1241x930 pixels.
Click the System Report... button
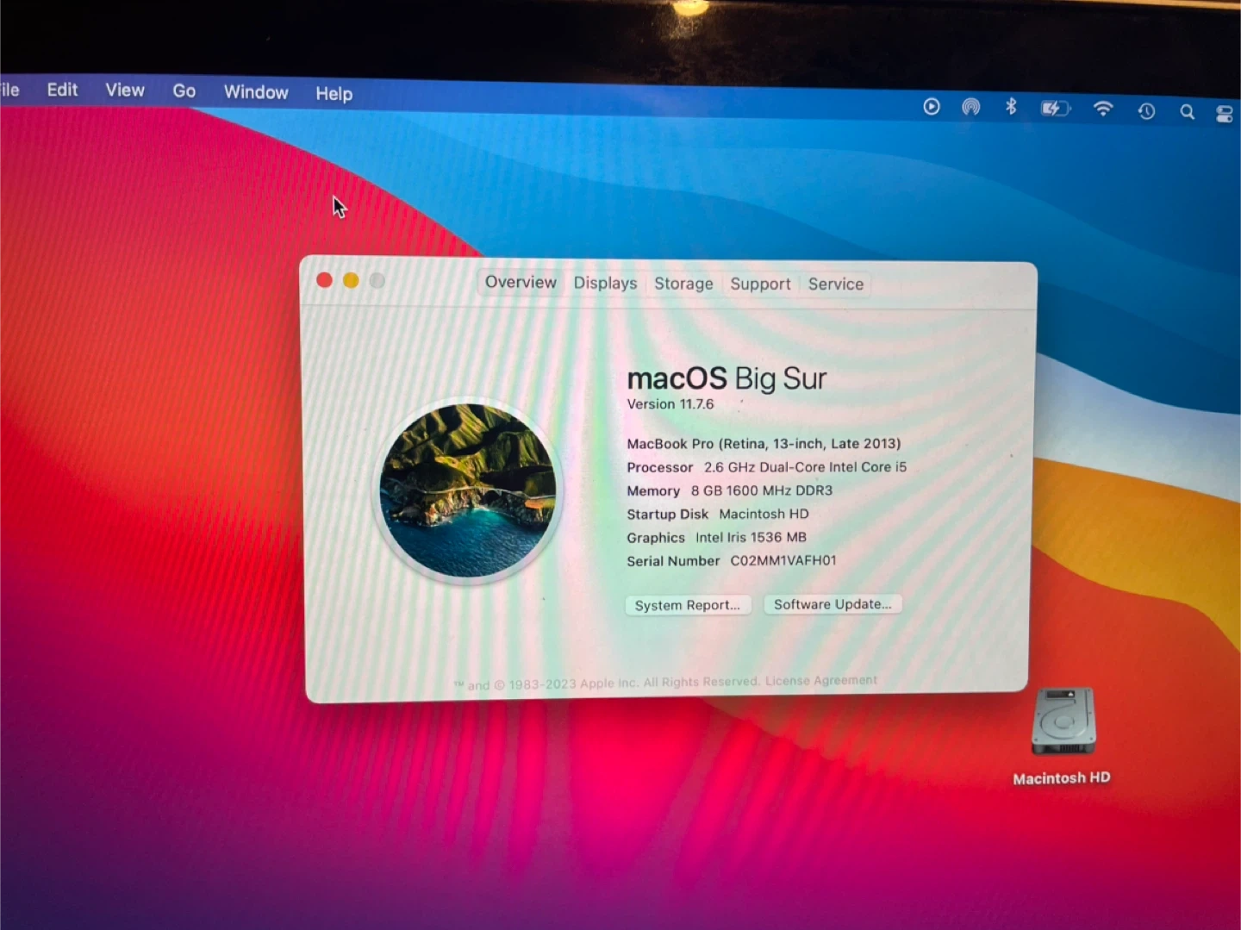click(x=687, y=605)
